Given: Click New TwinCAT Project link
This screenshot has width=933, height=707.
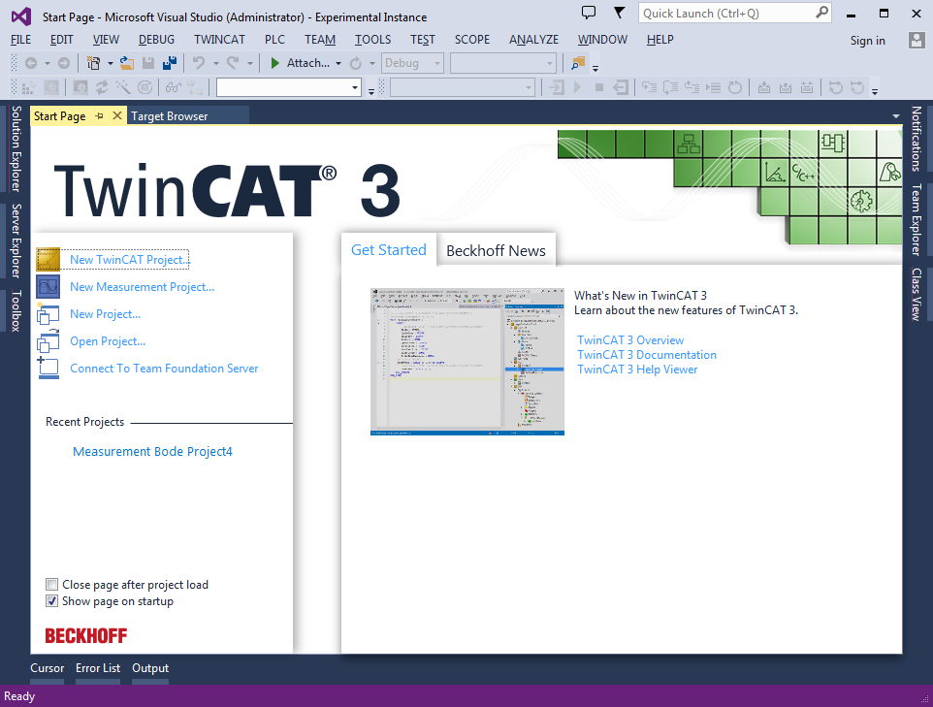Looking at the screenshot, I should 130,260.
